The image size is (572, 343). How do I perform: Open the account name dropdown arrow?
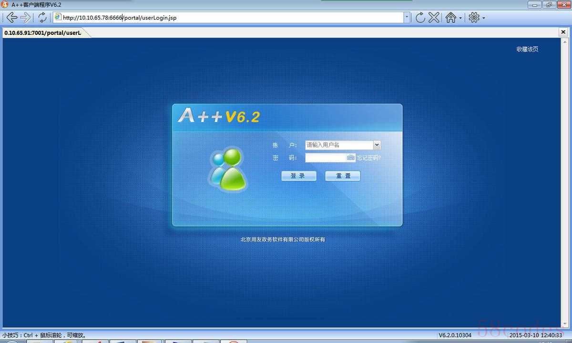tap(377, 145)
